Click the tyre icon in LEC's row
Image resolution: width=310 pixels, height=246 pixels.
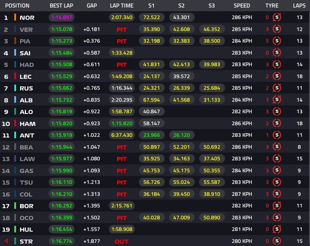pyautogui.click(x=276, y=77)
